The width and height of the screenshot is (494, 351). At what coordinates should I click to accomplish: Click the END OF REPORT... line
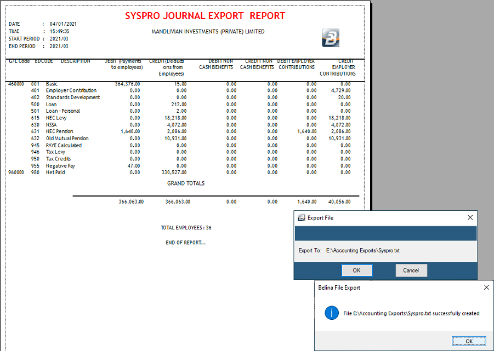click(185, 243)
